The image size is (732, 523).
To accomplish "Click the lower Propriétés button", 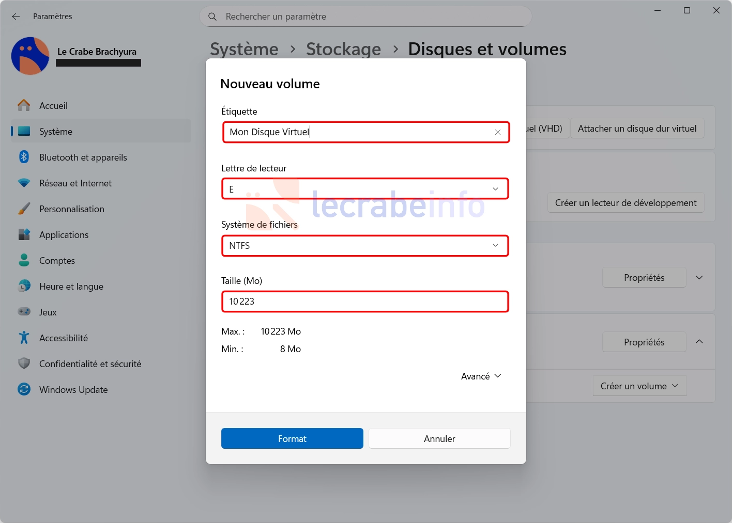I will pyautogui.click(x=644, y=342).
